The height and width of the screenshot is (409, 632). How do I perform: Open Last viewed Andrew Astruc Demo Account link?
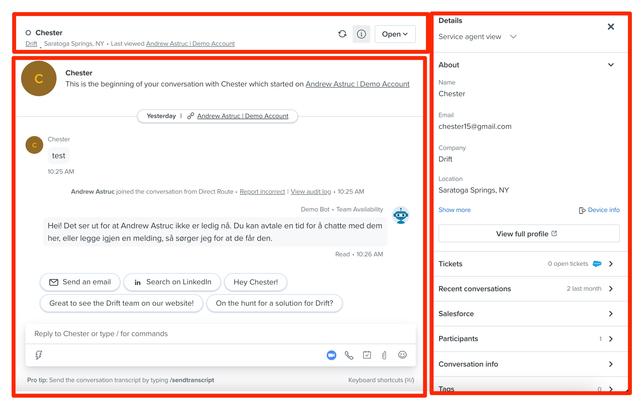pos(190,44)
